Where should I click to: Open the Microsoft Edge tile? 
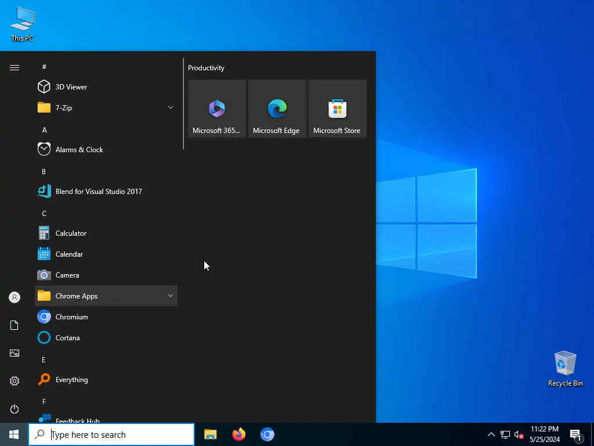277,109
